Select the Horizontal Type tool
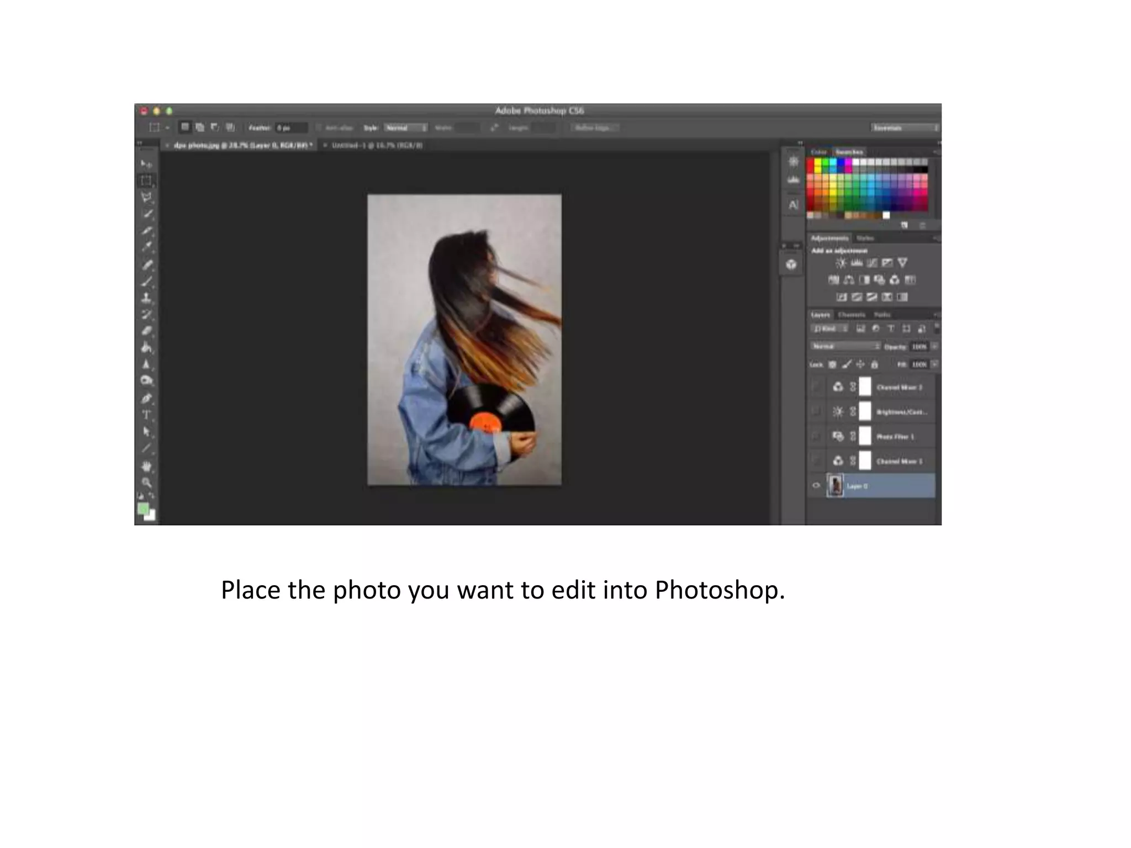Viewport: 1131px width, 848px height. [x=146, y=415]
